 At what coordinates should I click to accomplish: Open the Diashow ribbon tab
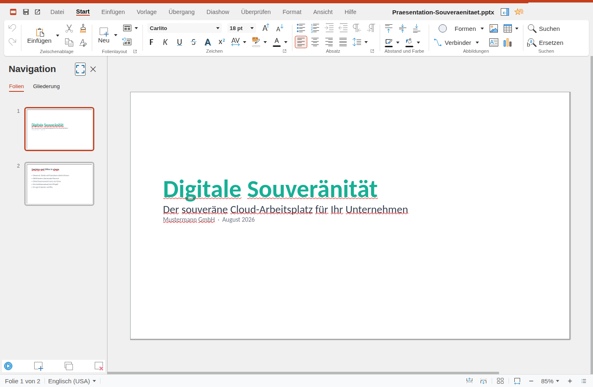click(x=218, y=12)
